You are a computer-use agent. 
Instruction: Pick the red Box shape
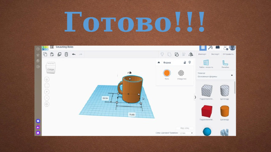[207, 111]
